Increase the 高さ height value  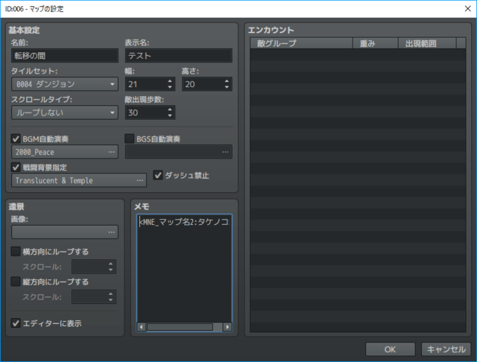pyautogui.click(x=227, y=81)
